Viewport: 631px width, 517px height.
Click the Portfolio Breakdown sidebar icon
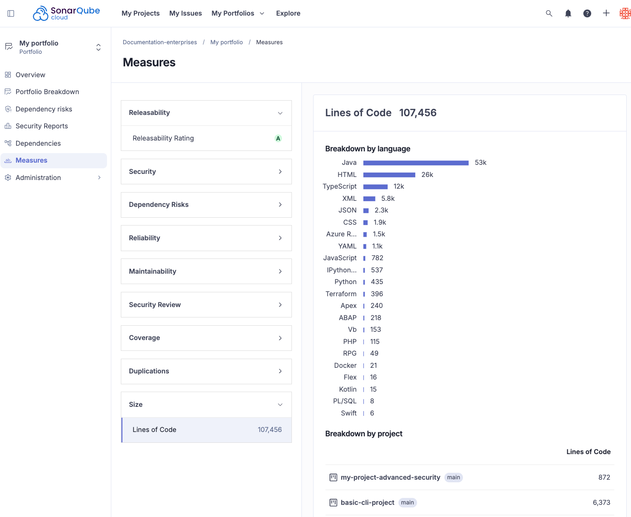pyautogui.click(x=8, y=92)
